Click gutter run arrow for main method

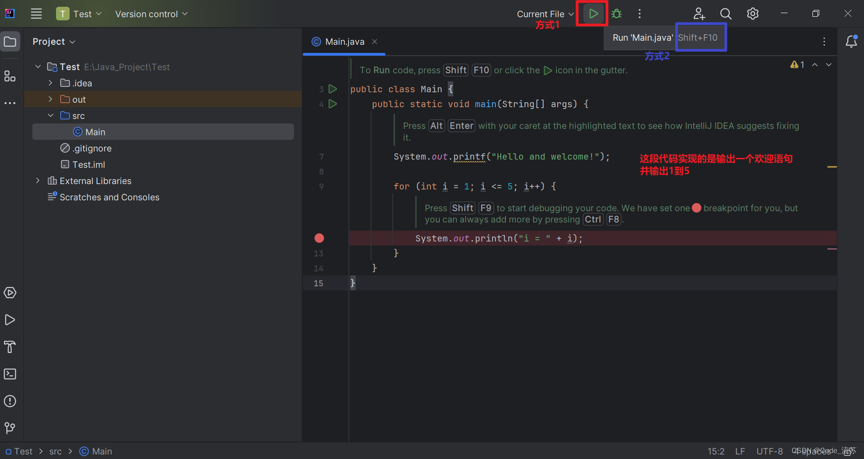click(333, 104)
